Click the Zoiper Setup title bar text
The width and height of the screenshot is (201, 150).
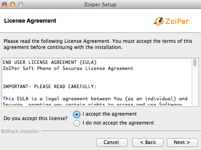[100, 4]
